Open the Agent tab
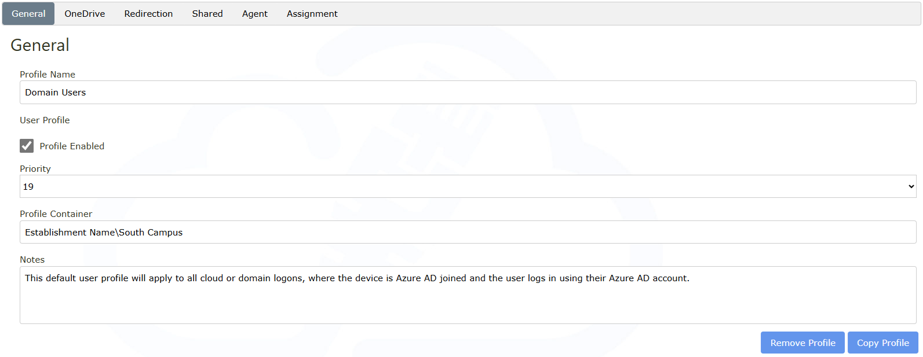923x357 pixels. click(x=255, y=14)
